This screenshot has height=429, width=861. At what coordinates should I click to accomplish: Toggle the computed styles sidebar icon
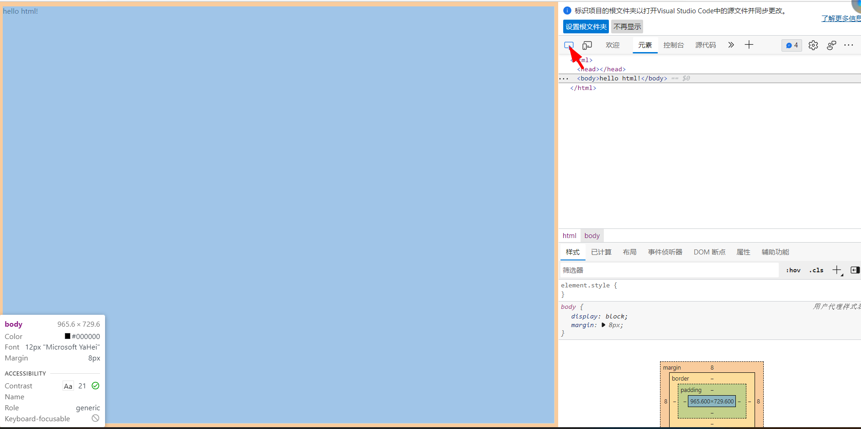tap(855, 270)
